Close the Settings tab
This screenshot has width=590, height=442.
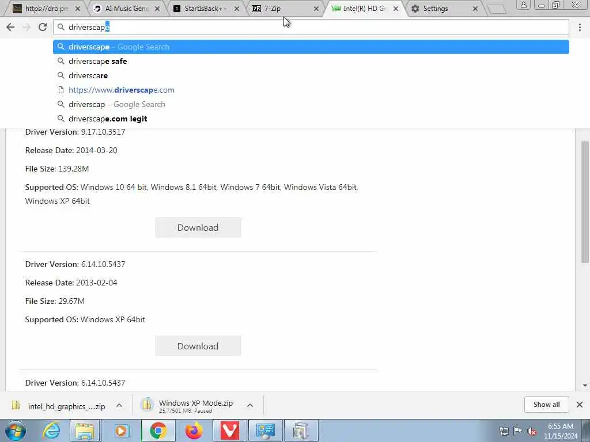475,9
